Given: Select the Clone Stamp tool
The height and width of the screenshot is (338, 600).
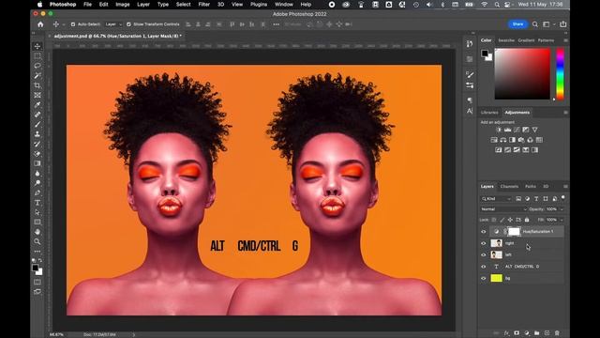Looking at the screenshot, I should click(37, 134).
